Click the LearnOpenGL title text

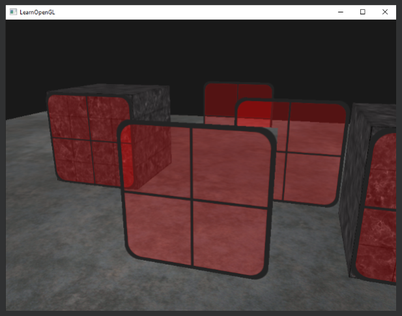click(x=37, y=12)
